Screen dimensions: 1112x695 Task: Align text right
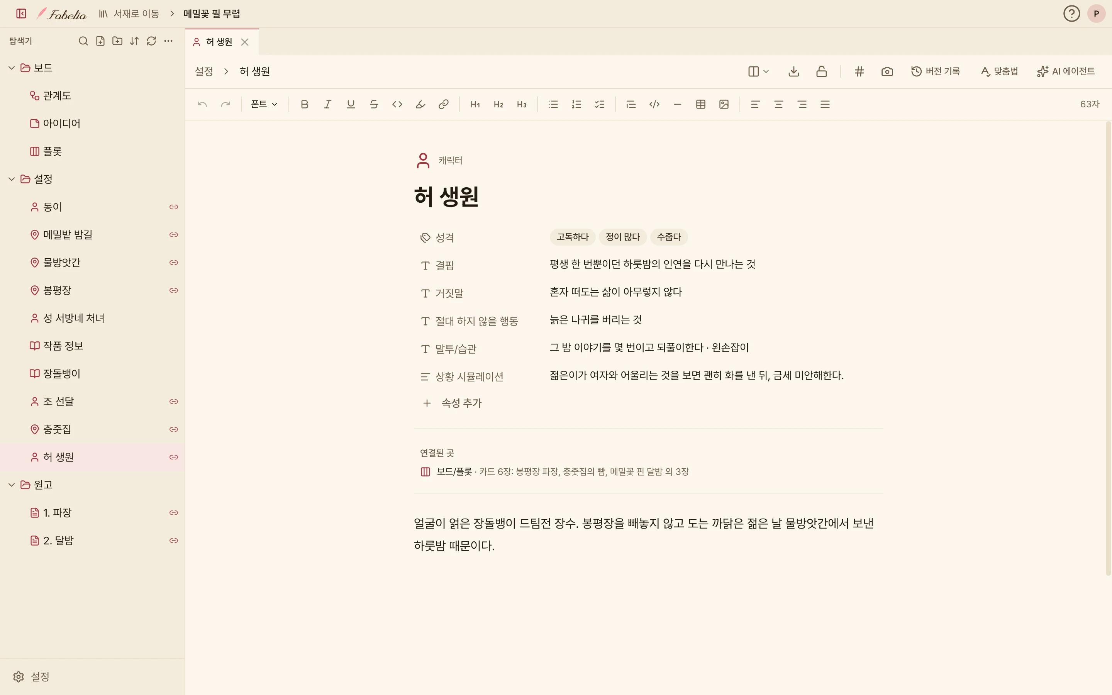[x=802, y=104]
